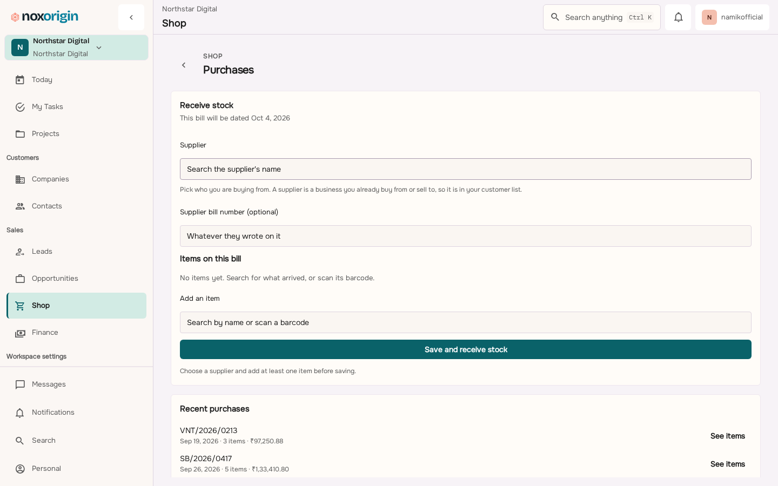Viewport: 778px width, 486px height.
Task: Click the Opportunities briefcase icon
Action: (x=20, y=279)
